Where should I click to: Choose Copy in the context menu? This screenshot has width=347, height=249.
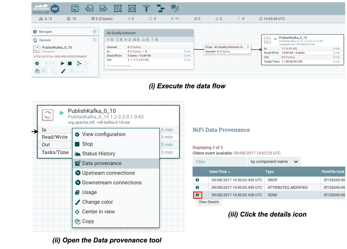[x=116, y=221]
